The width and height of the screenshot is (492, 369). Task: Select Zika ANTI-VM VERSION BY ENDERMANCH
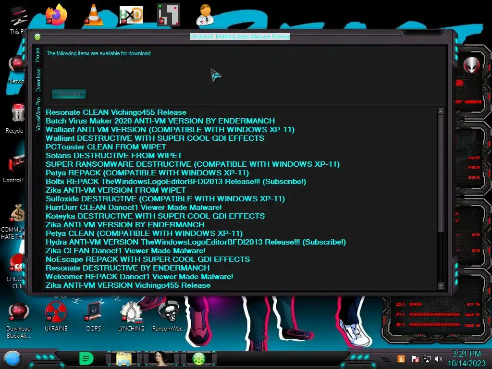[125, 225]
